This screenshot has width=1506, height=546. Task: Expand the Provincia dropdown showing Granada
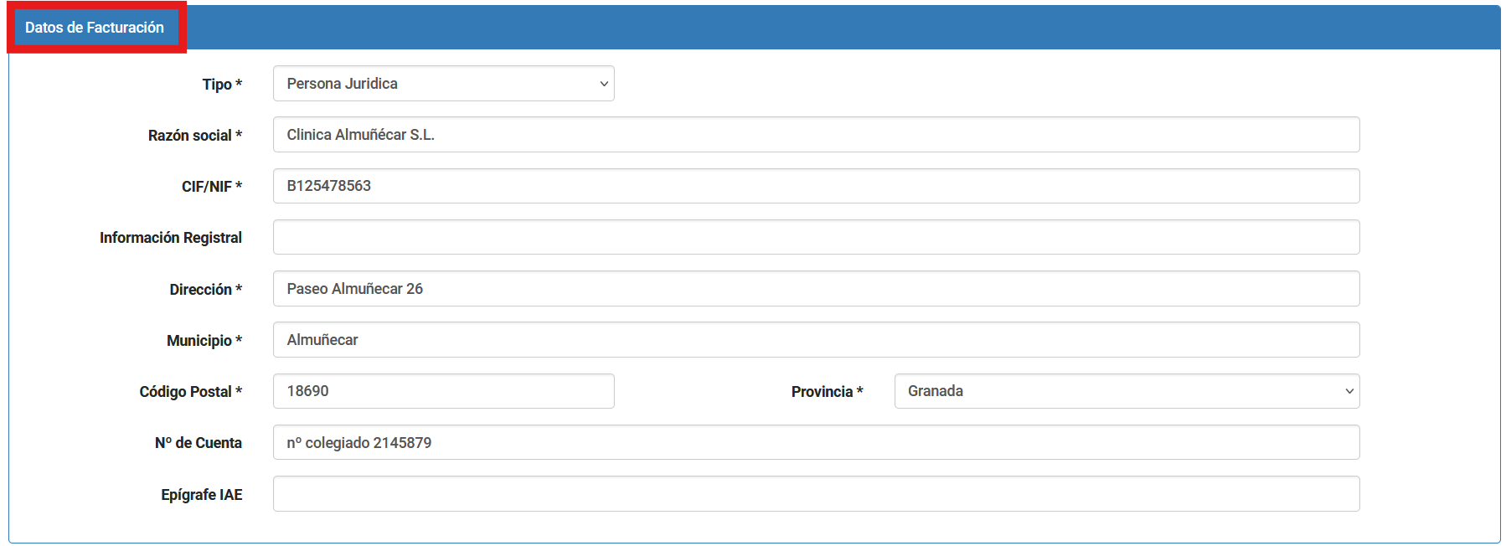(x=1126, y=391)
